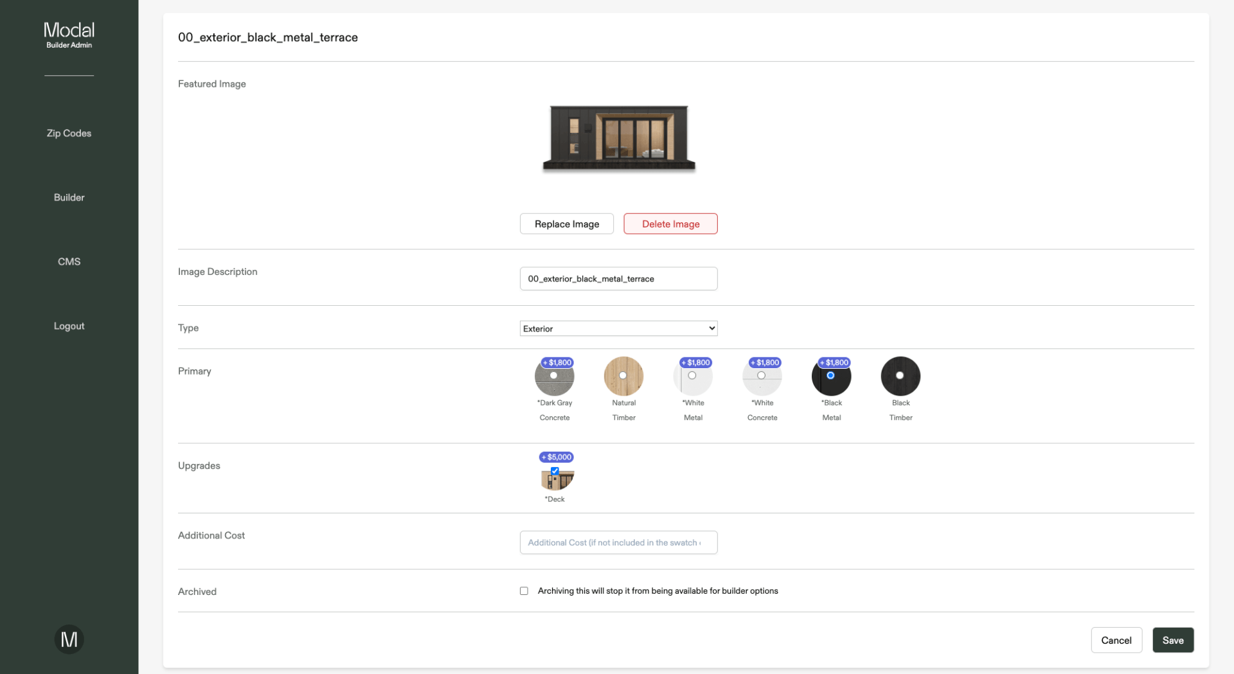Select the White Concrete material swatch
Viewport: 1234px width, 674px height.
(x=762, y=376)
